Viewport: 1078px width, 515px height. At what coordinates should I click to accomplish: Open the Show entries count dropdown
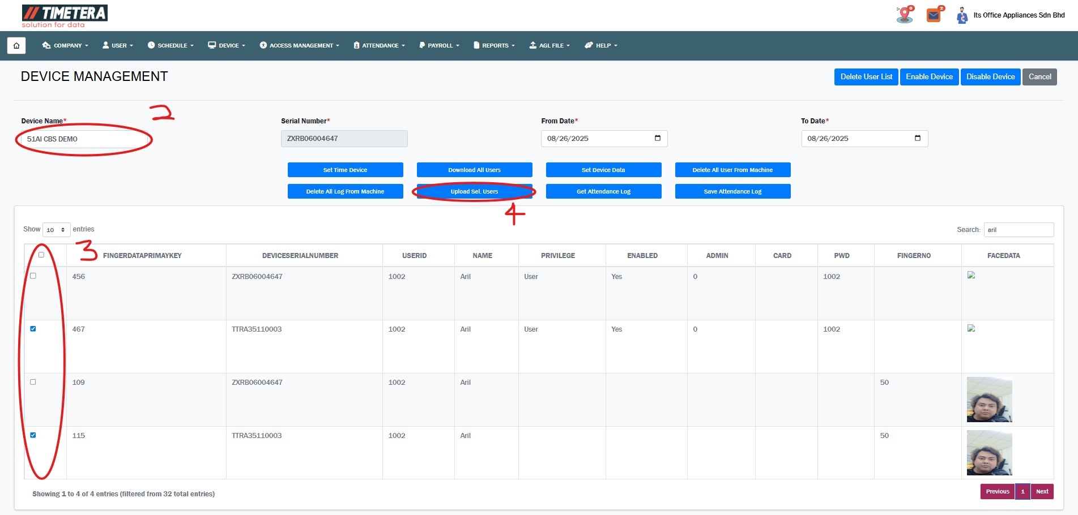(56, 230)
